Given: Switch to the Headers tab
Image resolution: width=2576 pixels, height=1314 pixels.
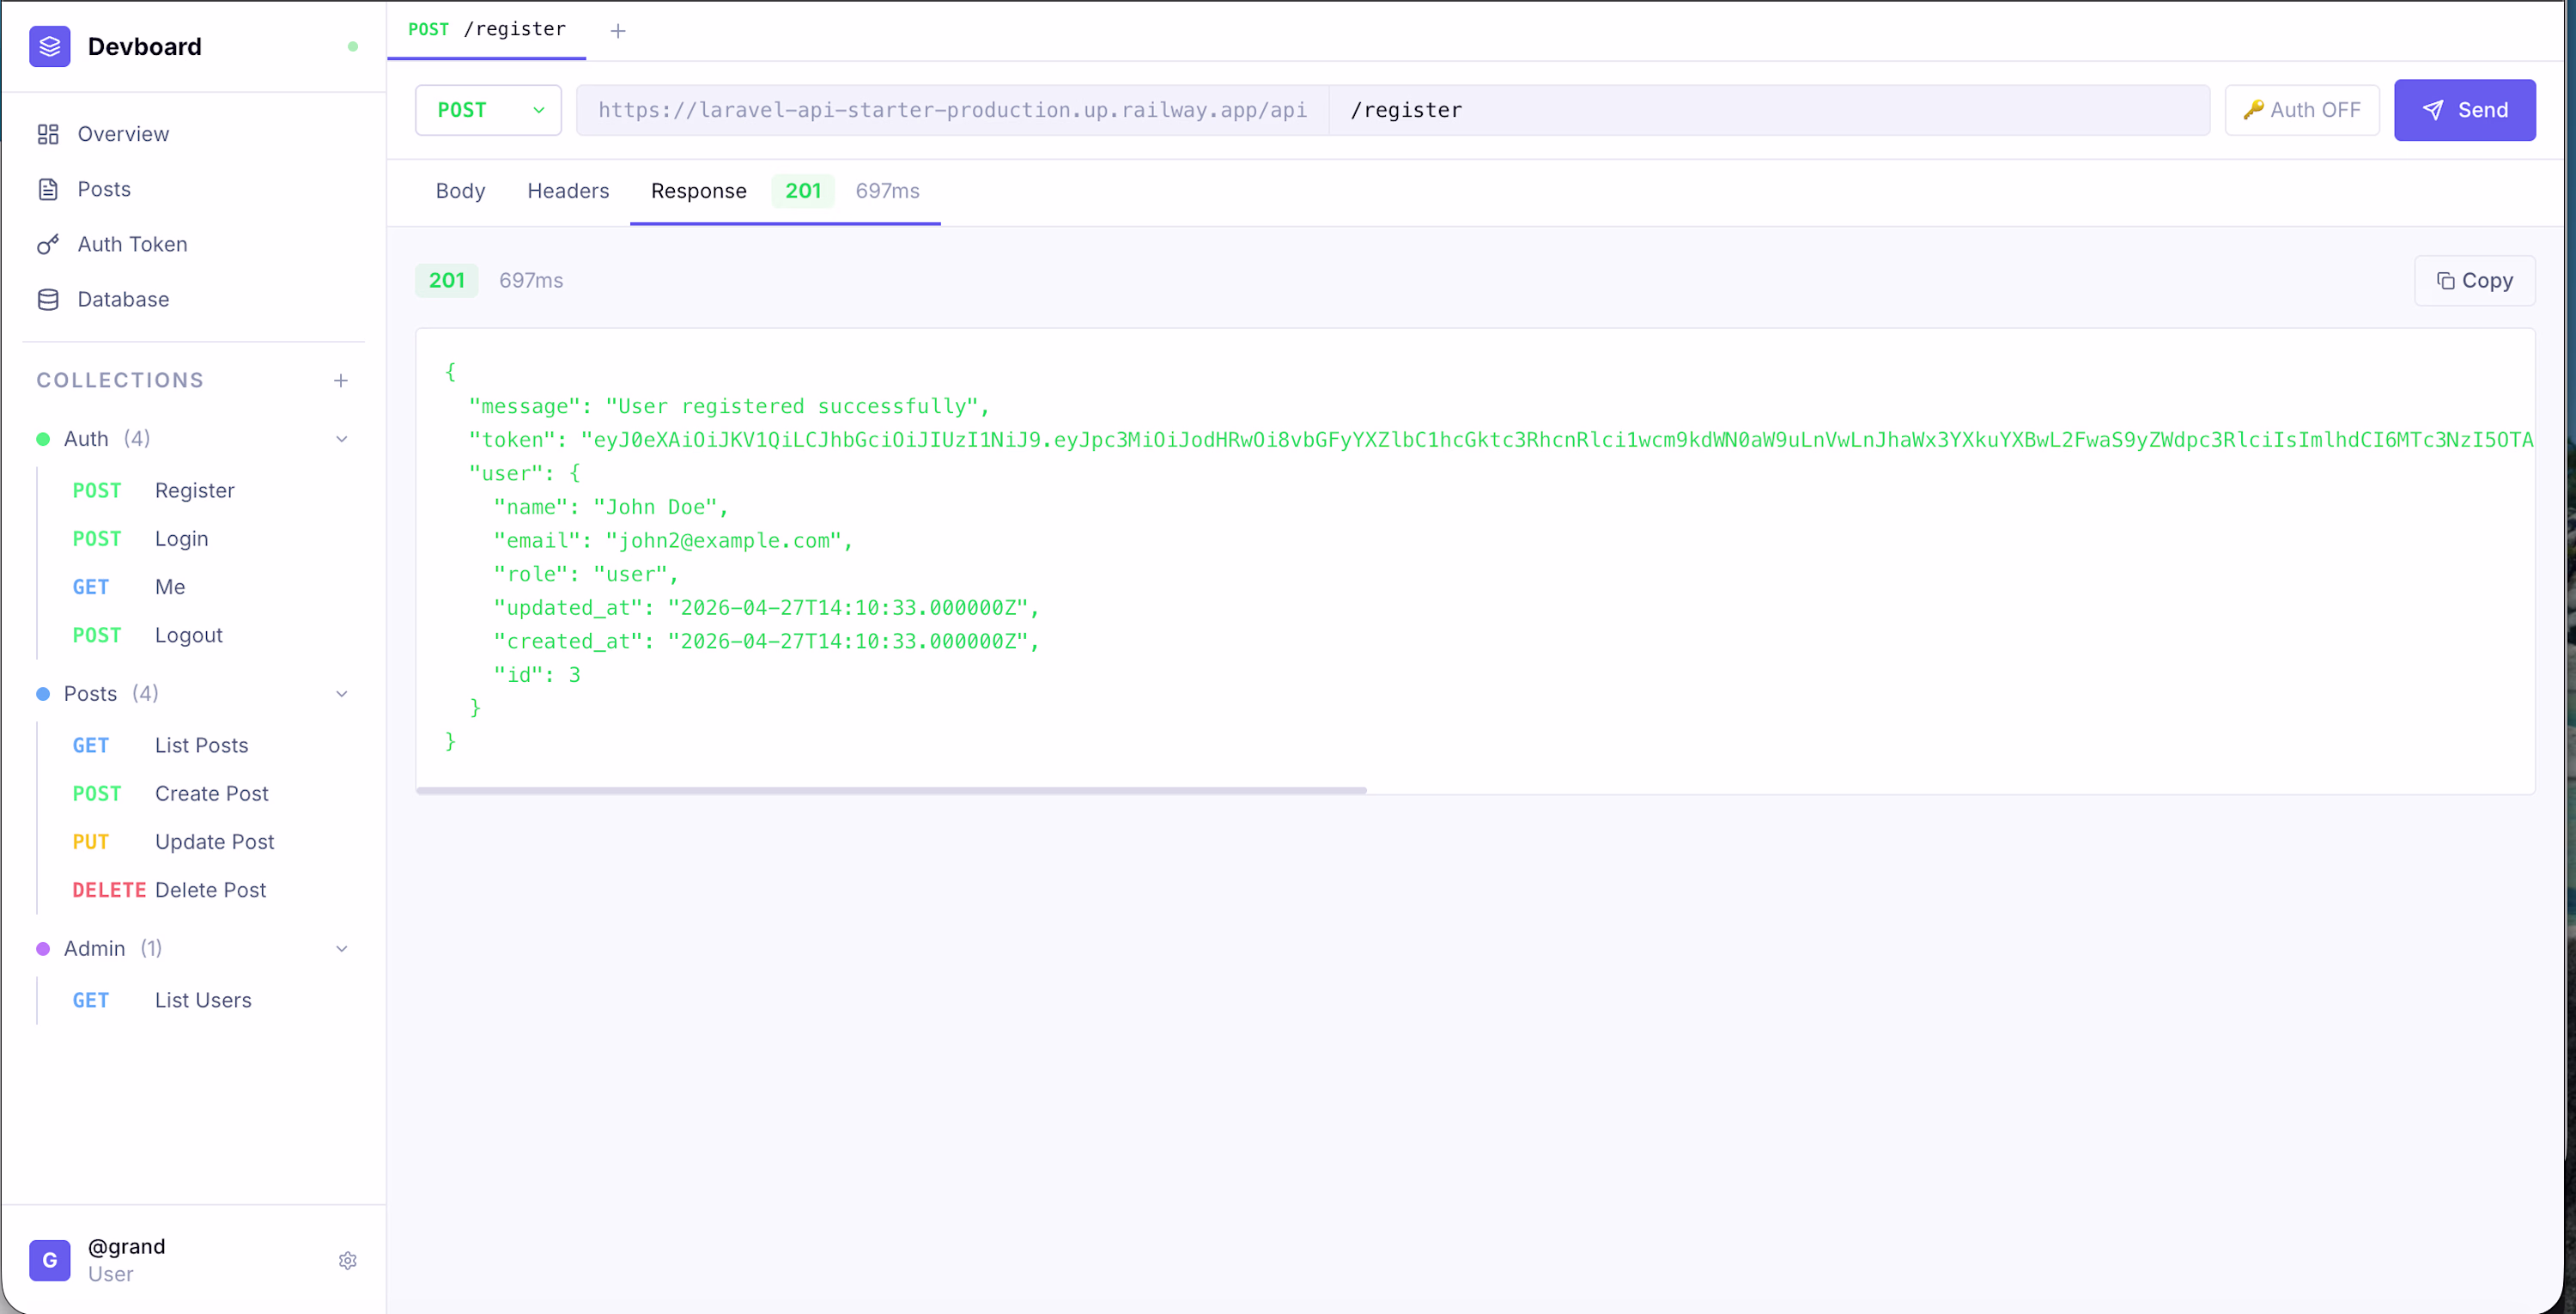Looking at the screenshot, I should [568, 191].
